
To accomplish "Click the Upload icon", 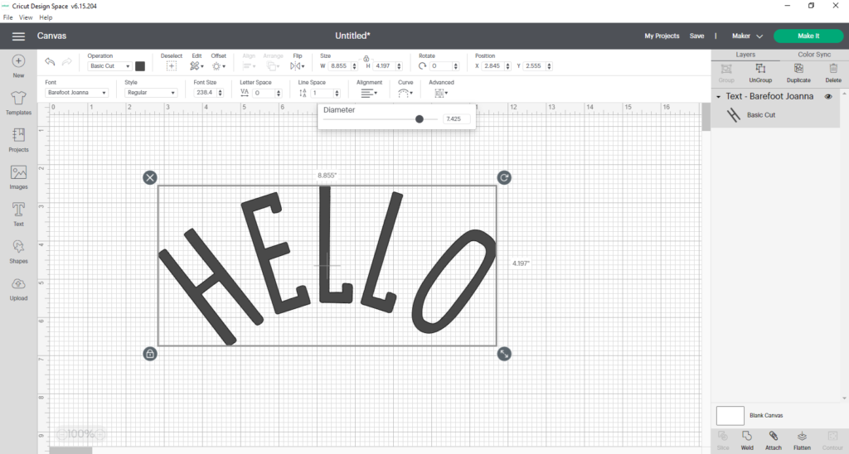I will 18,284.
